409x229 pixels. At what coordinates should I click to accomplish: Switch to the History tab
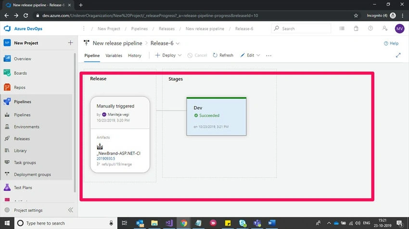(135, 55)
